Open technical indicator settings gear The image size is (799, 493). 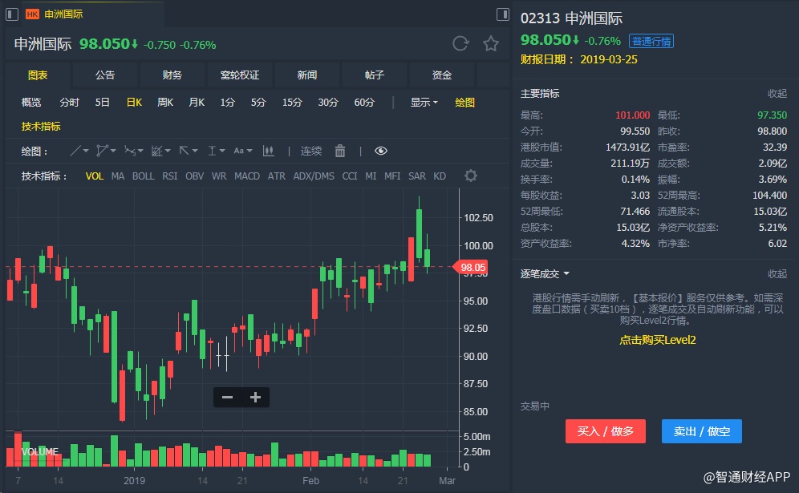[471, 176]
